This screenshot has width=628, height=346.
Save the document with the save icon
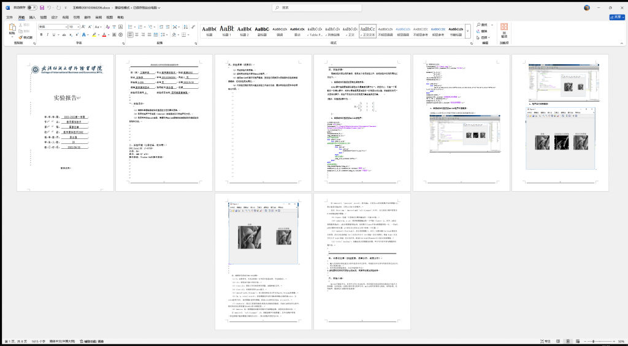click(x=40, y=8)
